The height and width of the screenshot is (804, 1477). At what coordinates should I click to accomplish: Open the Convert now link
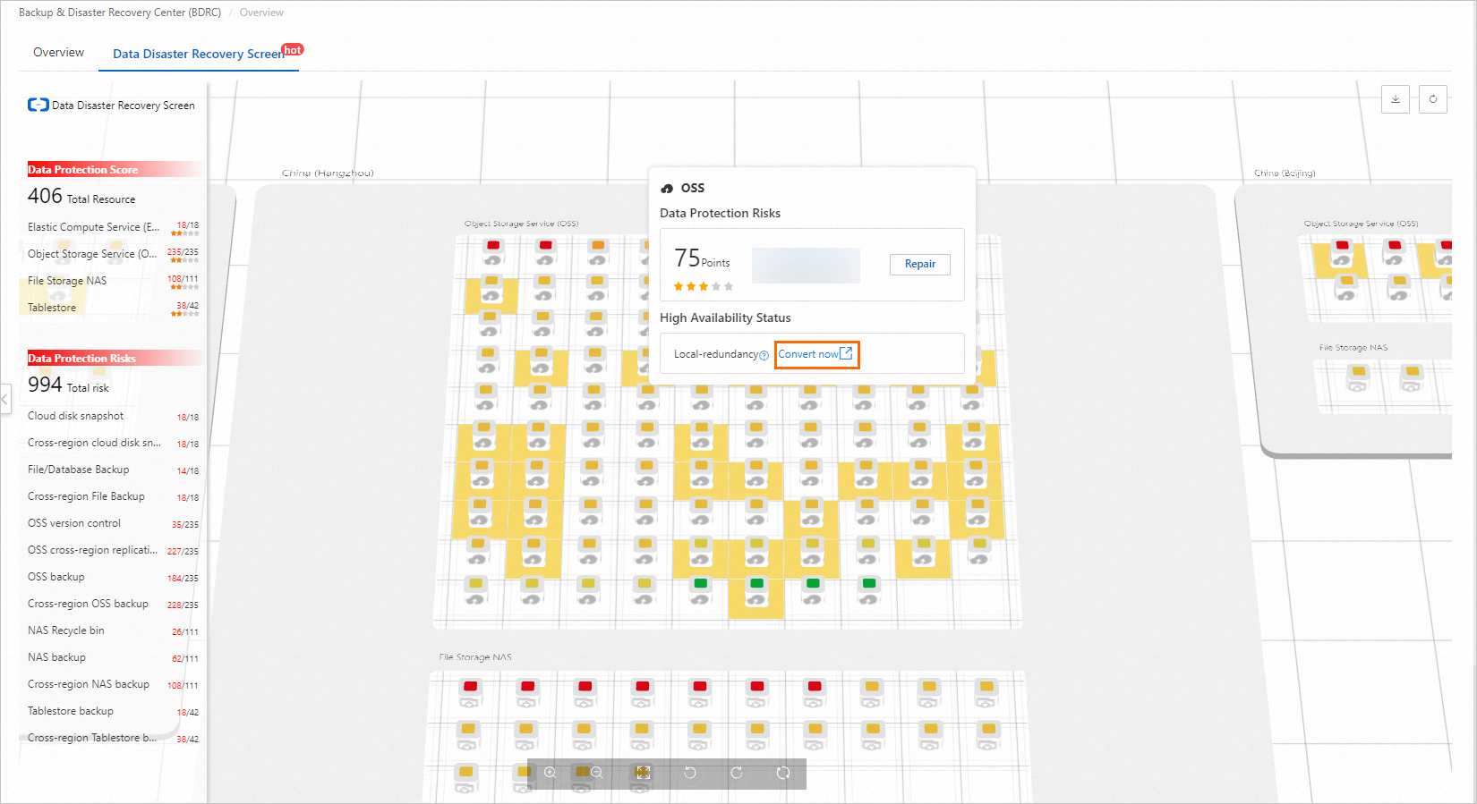coord(815,354)
